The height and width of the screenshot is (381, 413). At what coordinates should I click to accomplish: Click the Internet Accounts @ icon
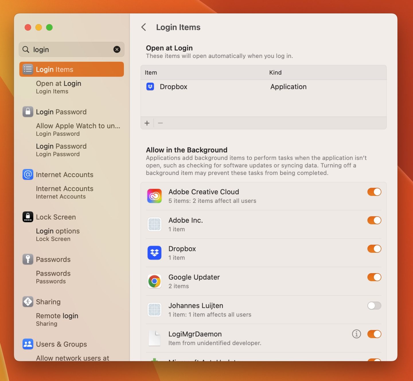(28, 174)
